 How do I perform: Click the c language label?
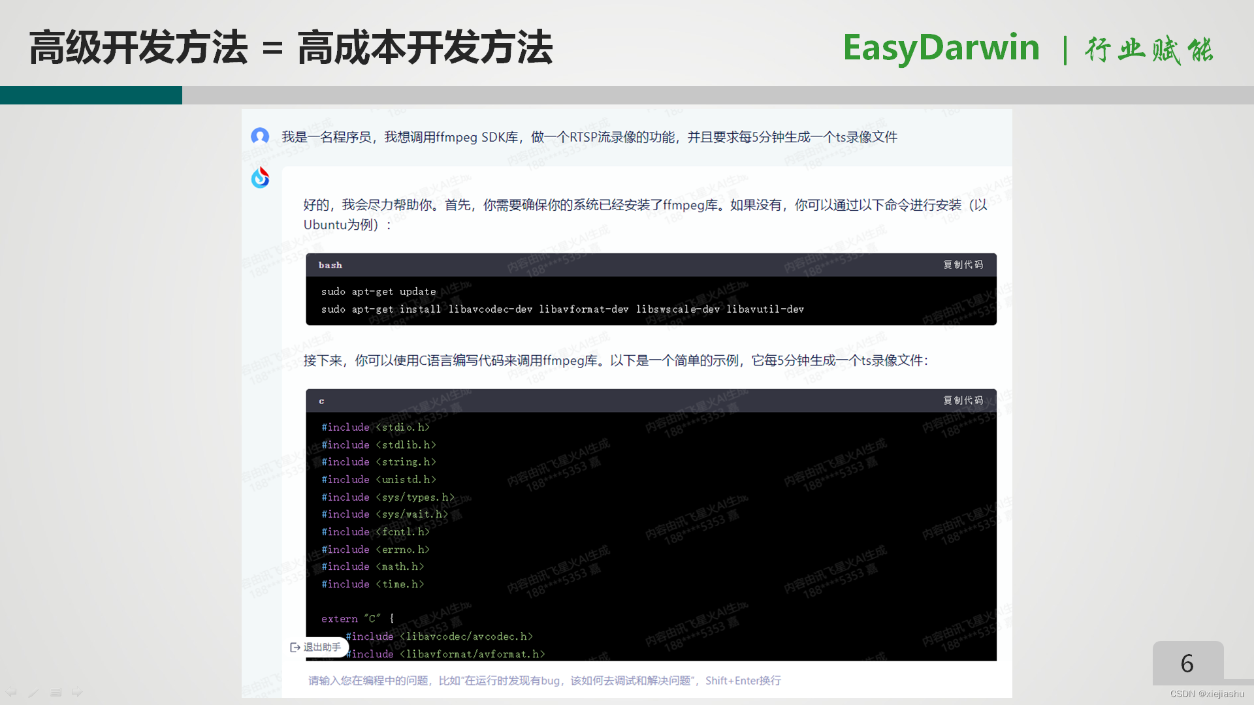point(321,401)
